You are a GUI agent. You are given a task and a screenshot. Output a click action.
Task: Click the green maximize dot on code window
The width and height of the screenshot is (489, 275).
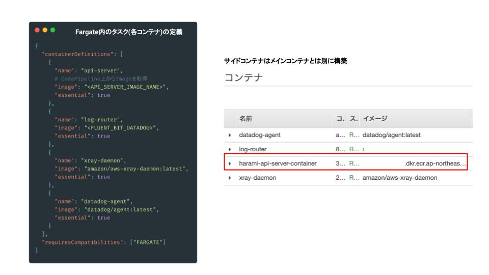click(52, 30)
